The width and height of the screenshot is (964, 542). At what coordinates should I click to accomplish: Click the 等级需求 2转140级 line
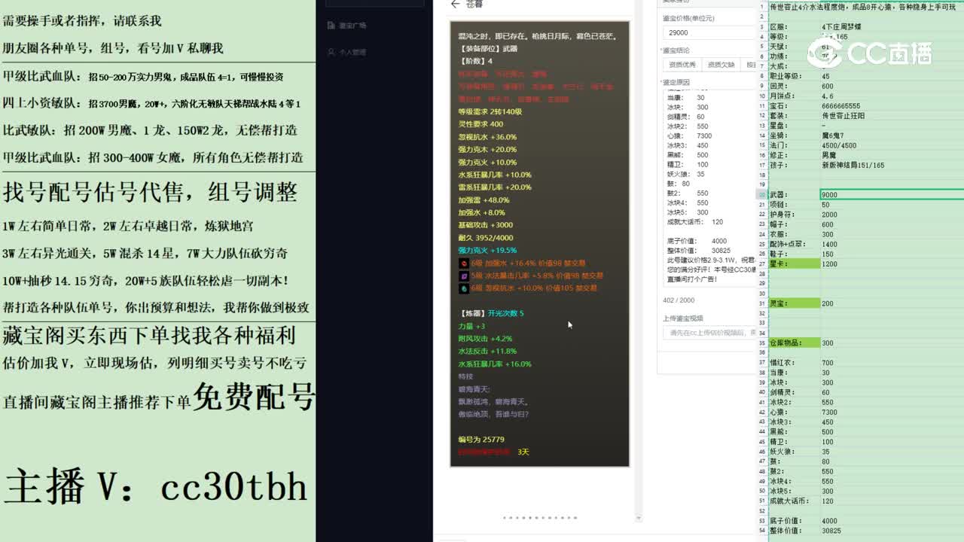pos(490,111)
